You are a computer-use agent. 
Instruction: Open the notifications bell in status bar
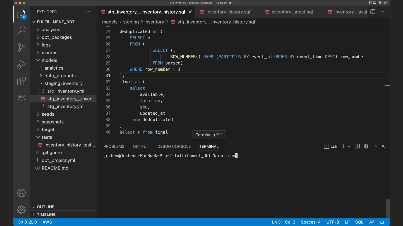(382, 222)
